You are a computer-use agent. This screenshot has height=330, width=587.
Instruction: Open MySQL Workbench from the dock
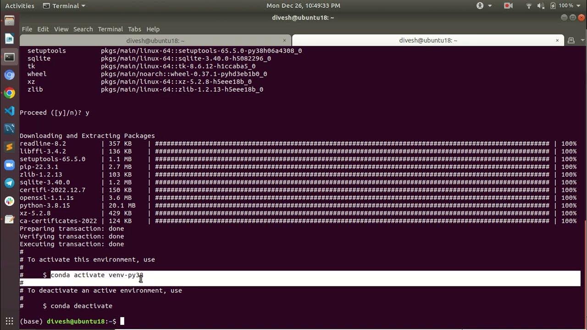pos(9,129)
